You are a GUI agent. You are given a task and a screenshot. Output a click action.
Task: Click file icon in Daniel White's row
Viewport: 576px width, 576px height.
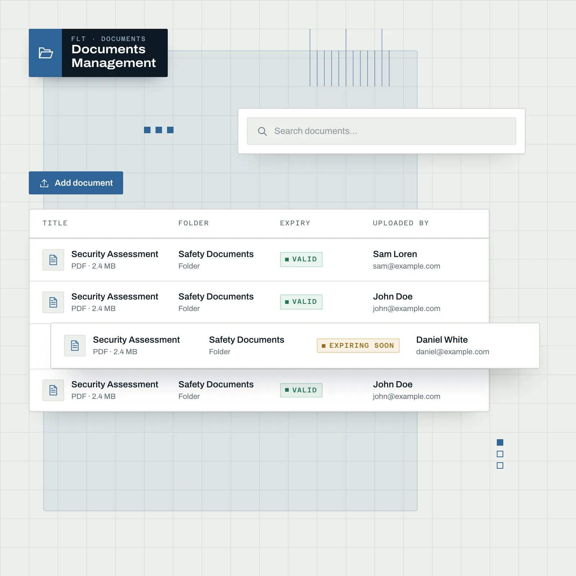(x=75, y=346)
